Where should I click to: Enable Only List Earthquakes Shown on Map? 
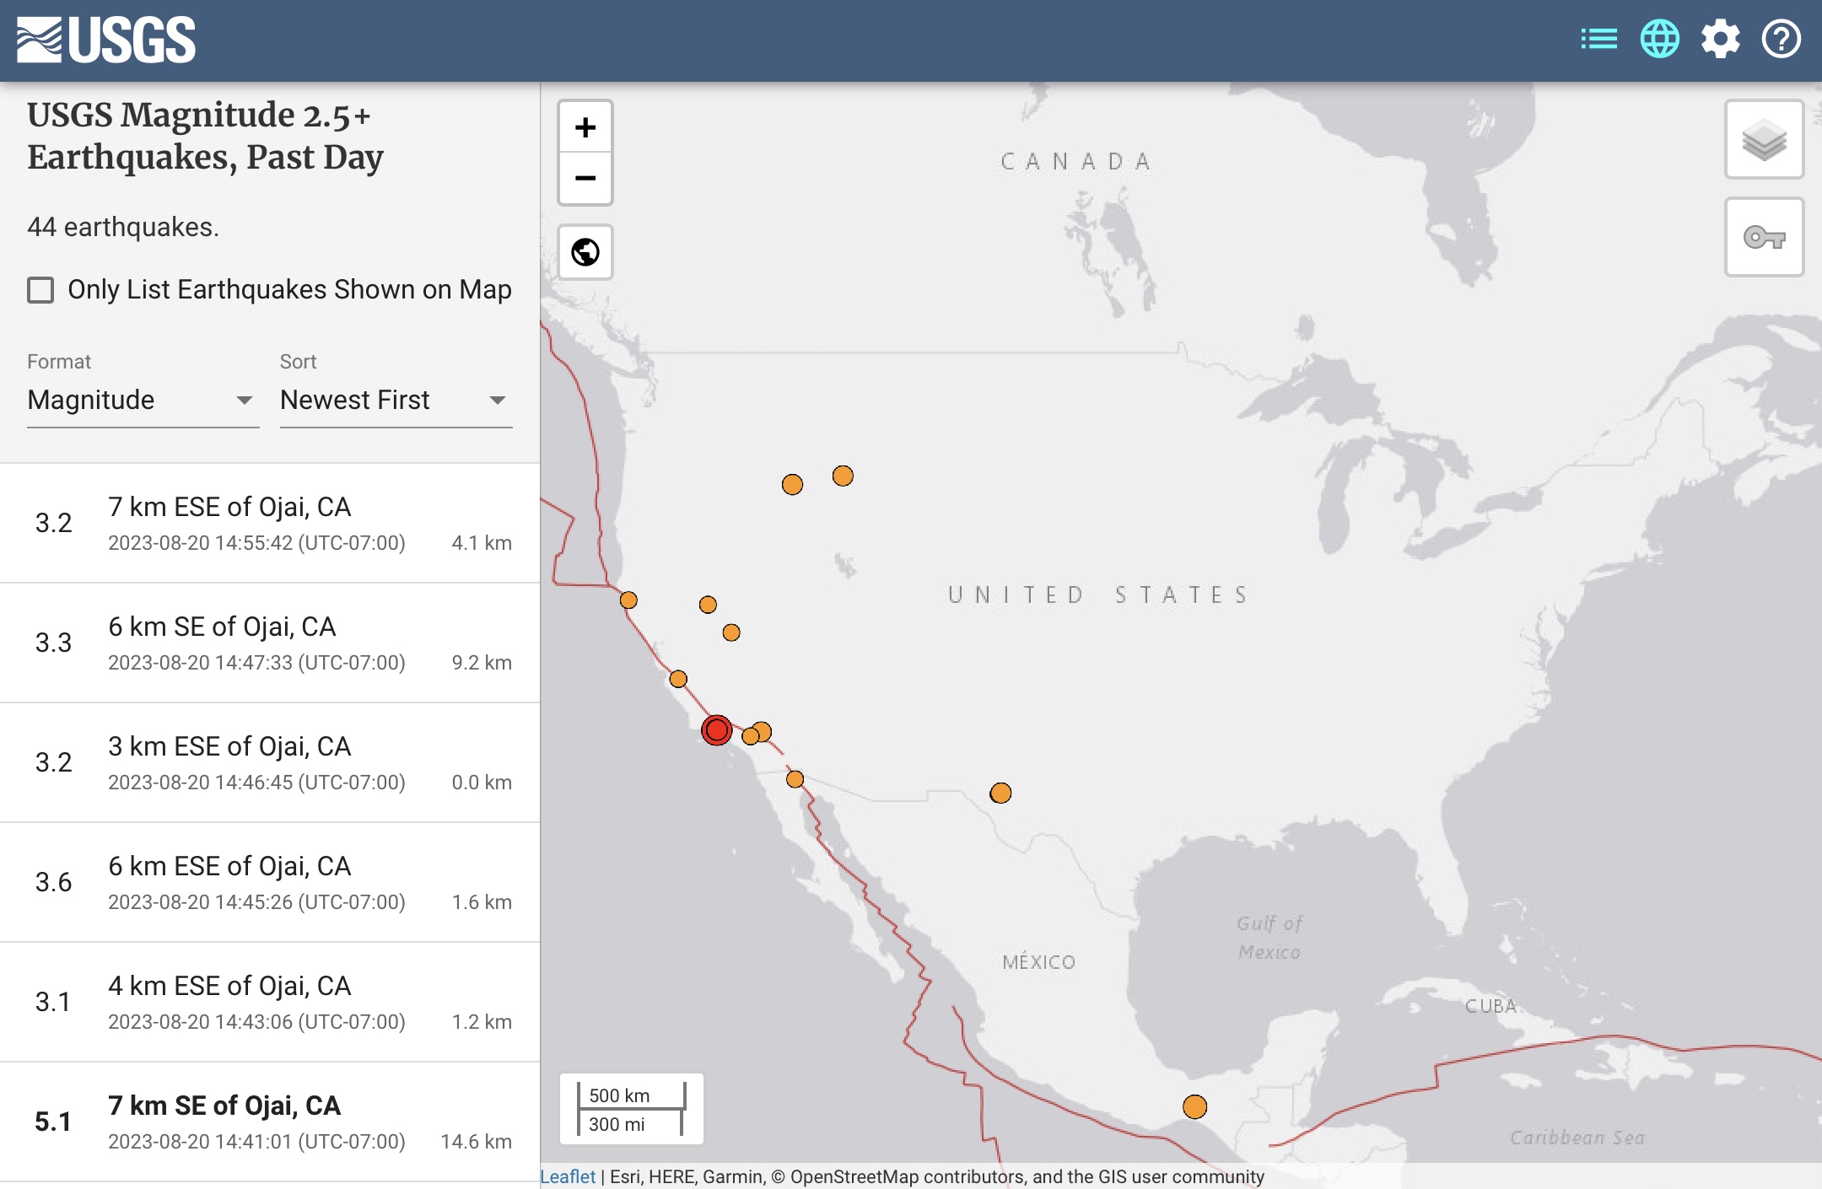click(40, 290)
